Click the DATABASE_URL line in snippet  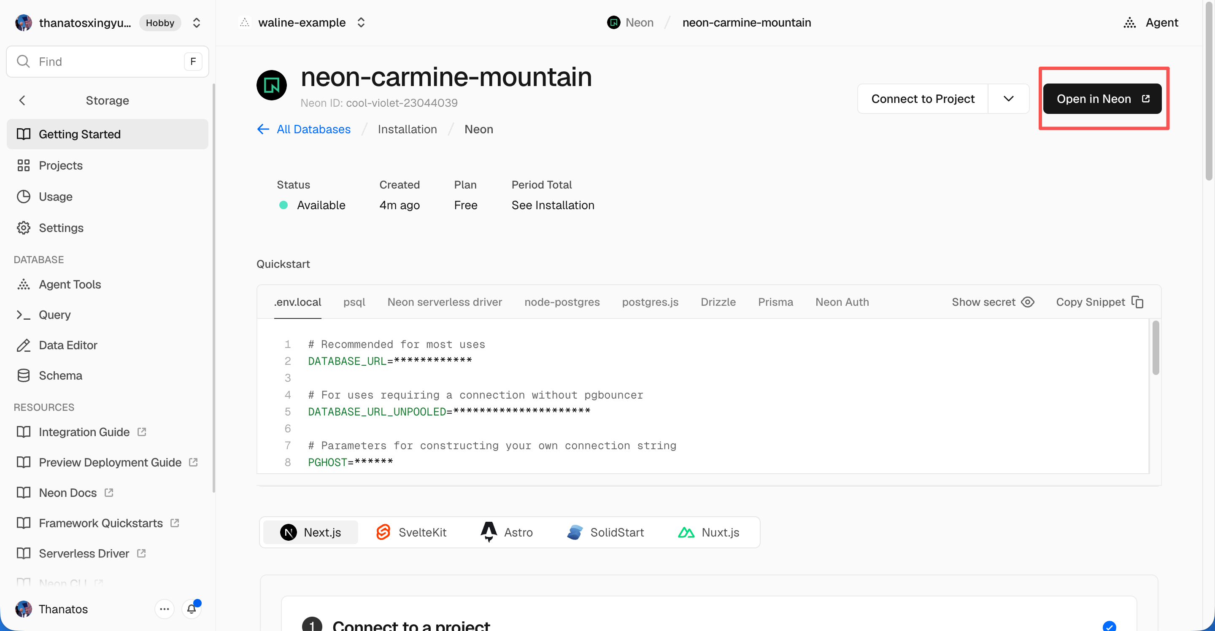point(389,361)
